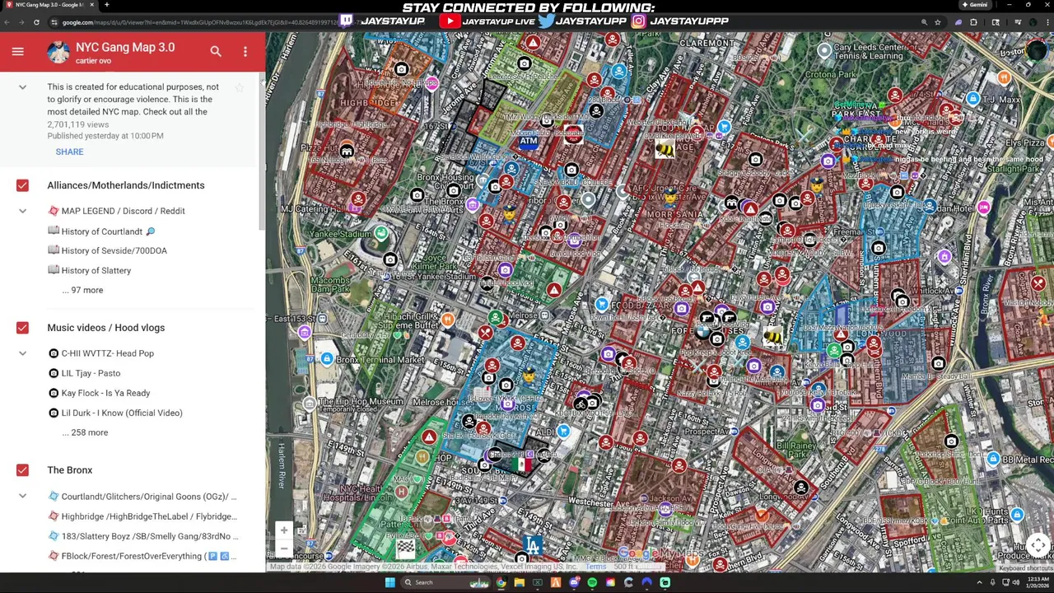Select the Yankee Stadium green marker
This screenshot has height=593, width=1054.
pos(380,234)
